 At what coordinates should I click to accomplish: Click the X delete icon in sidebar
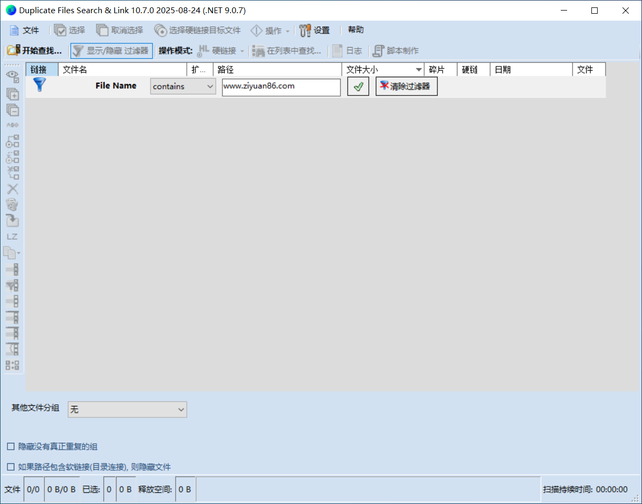(12, 189)
